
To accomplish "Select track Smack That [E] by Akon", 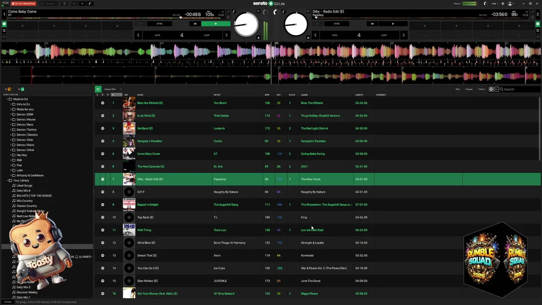I will [x=147, y=255].
